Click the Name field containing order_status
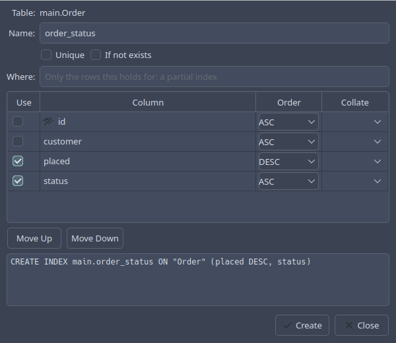Viewport: 396px width, 343px height. (214, 33)
